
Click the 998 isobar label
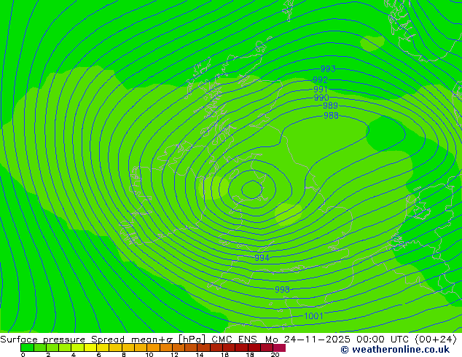click(x=282, y=289)
